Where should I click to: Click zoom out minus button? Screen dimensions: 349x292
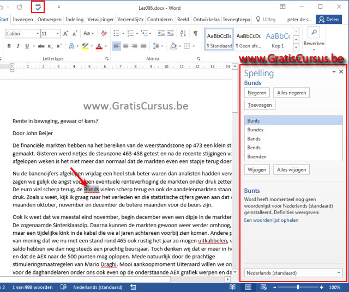tap(275, 287)
